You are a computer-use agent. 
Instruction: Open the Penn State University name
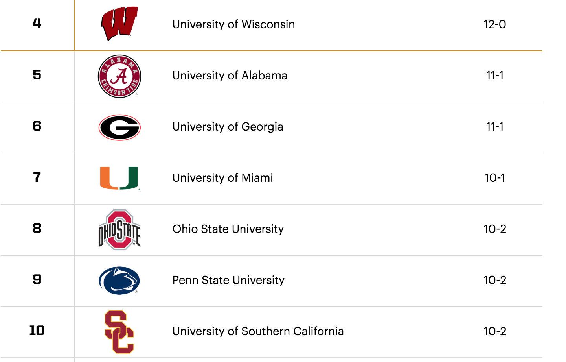coord(228,280)
